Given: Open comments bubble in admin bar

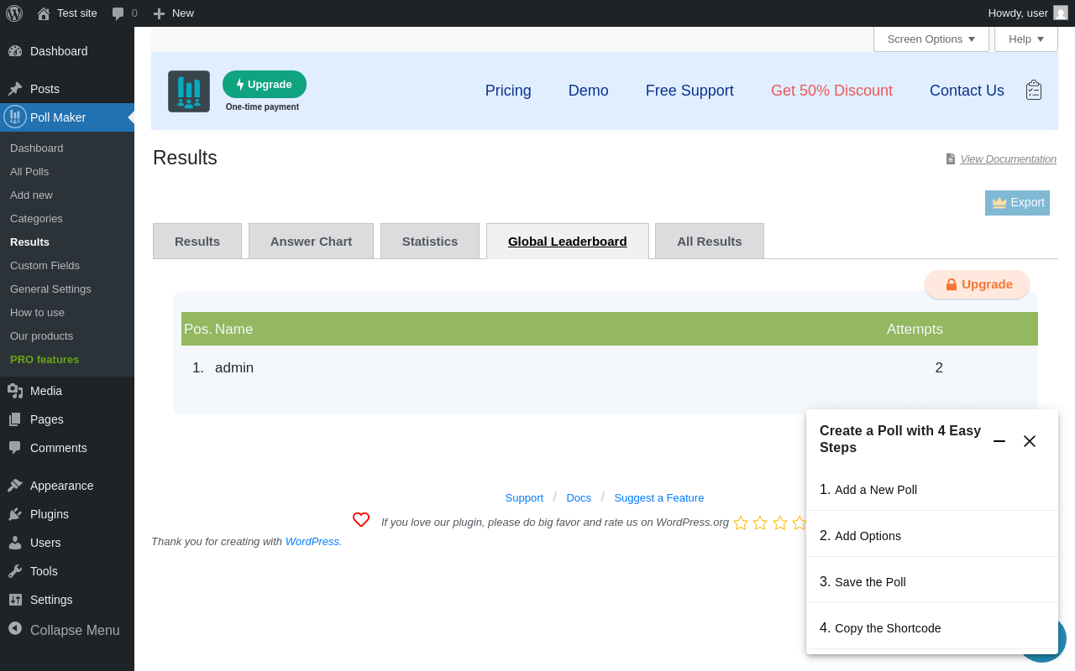Looking at the screenshot, I should tap(124, 13).
